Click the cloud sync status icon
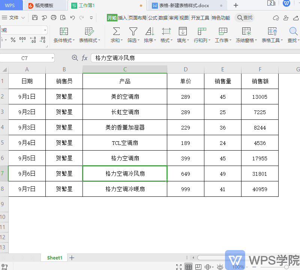Image resolution: width=300 pixels, height=270 pixels. (x=276, y=18)
